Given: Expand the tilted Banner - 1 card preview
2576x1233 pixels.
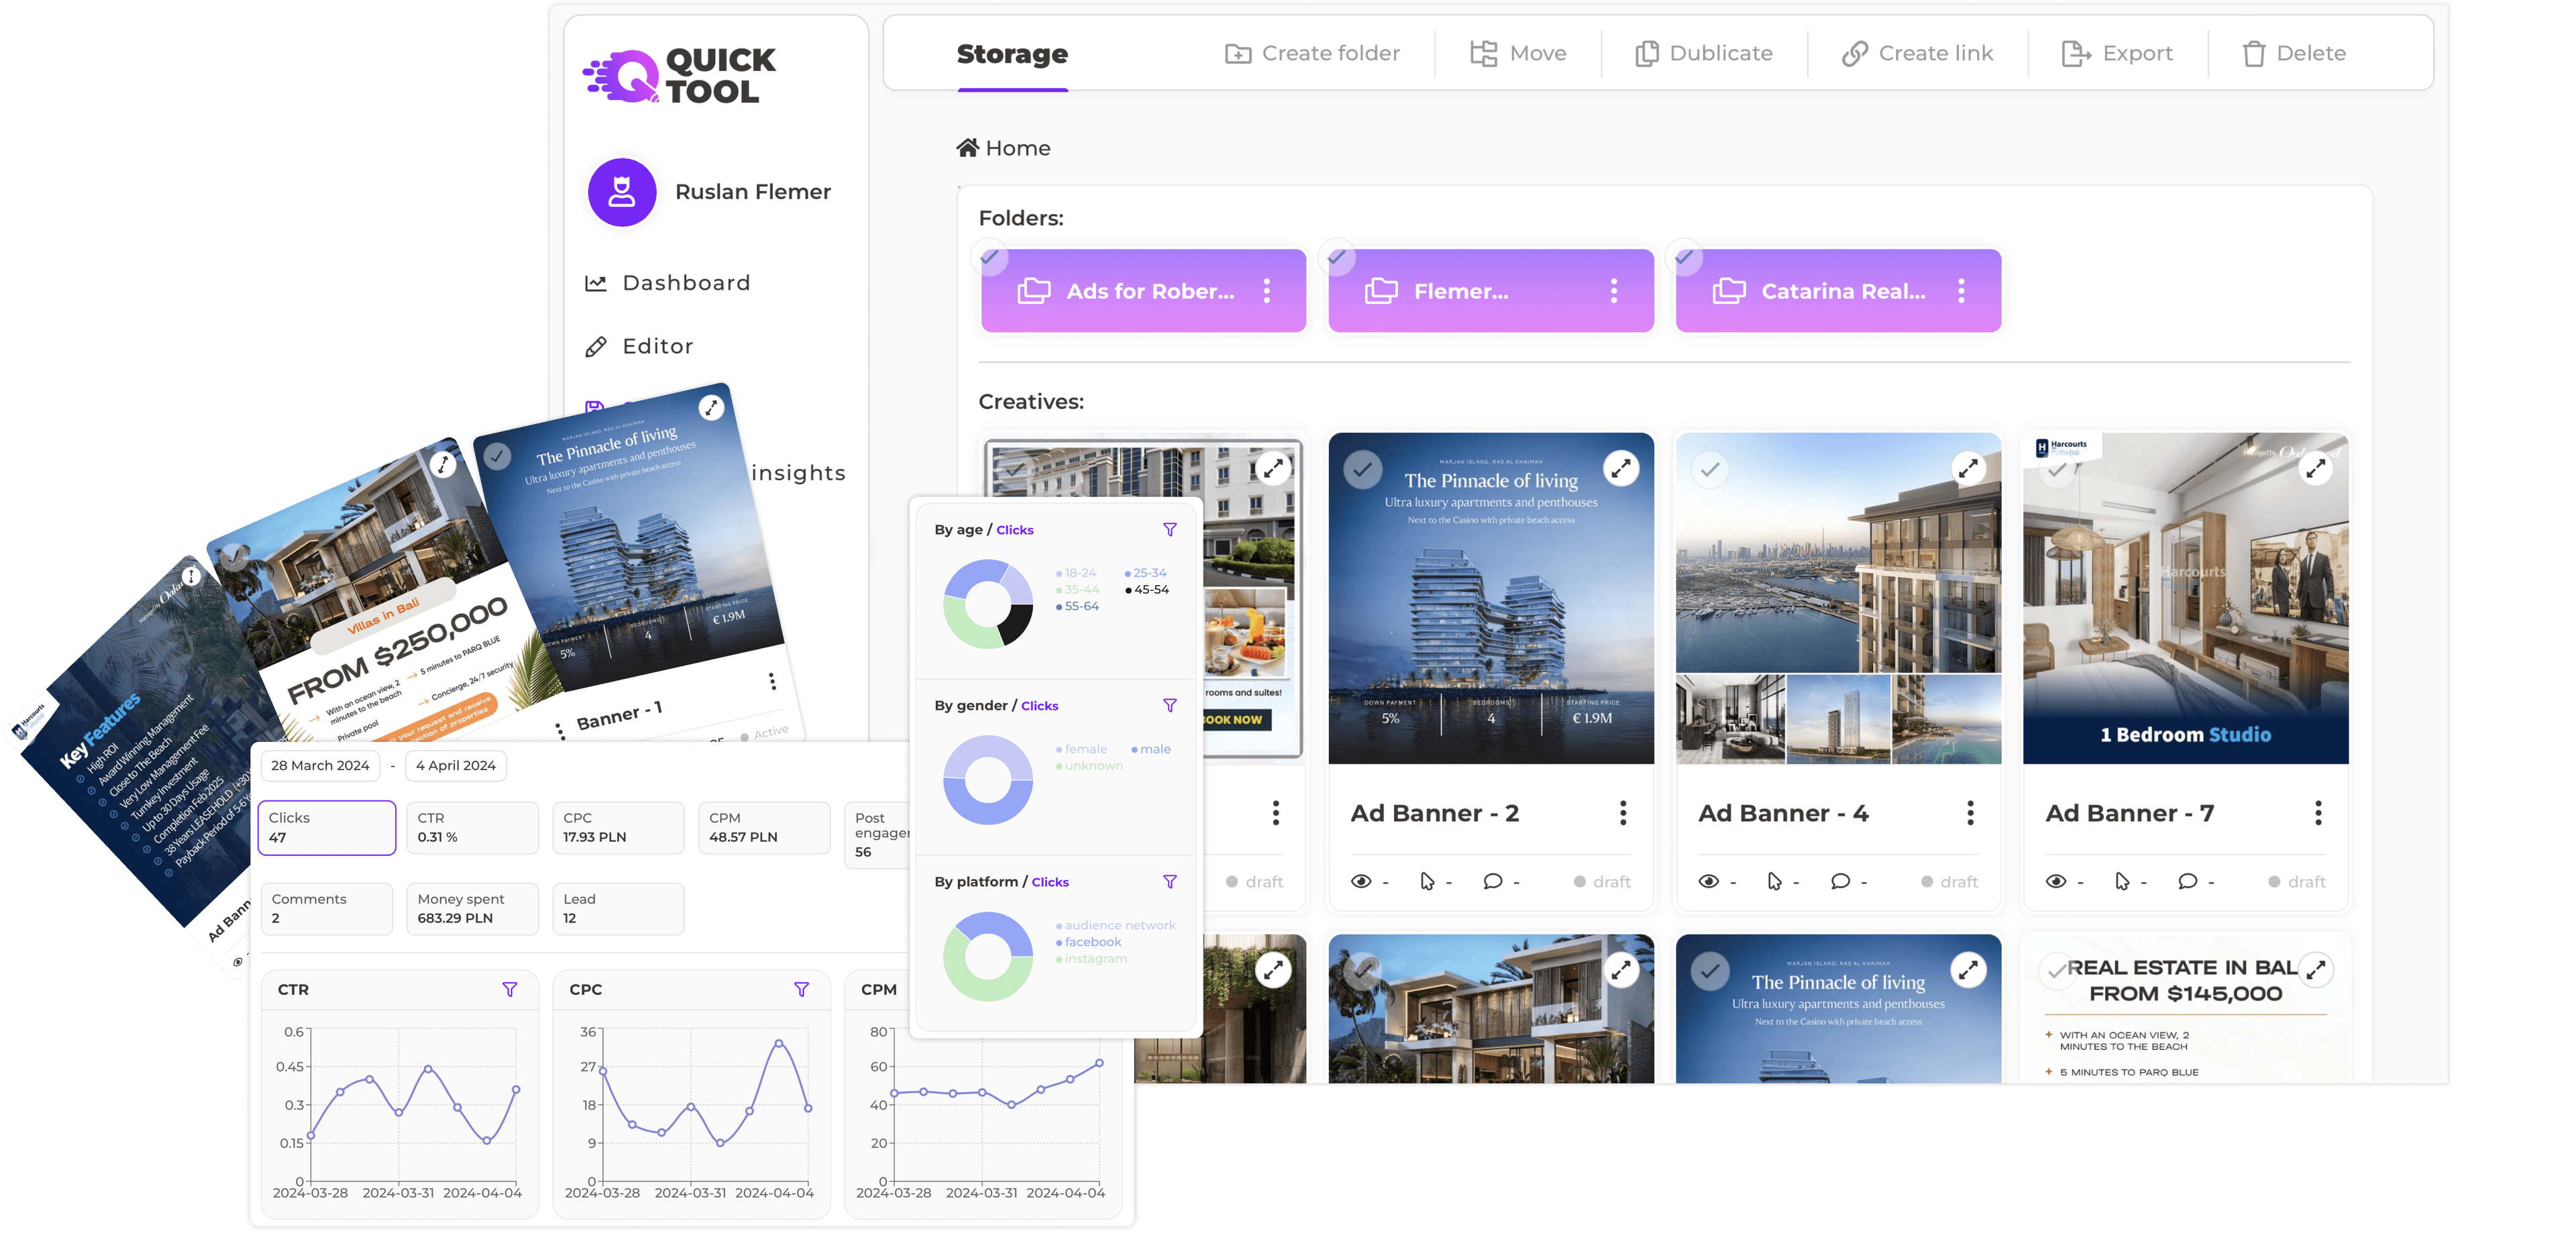Looking at the screenshot, I should pos(711,407).
